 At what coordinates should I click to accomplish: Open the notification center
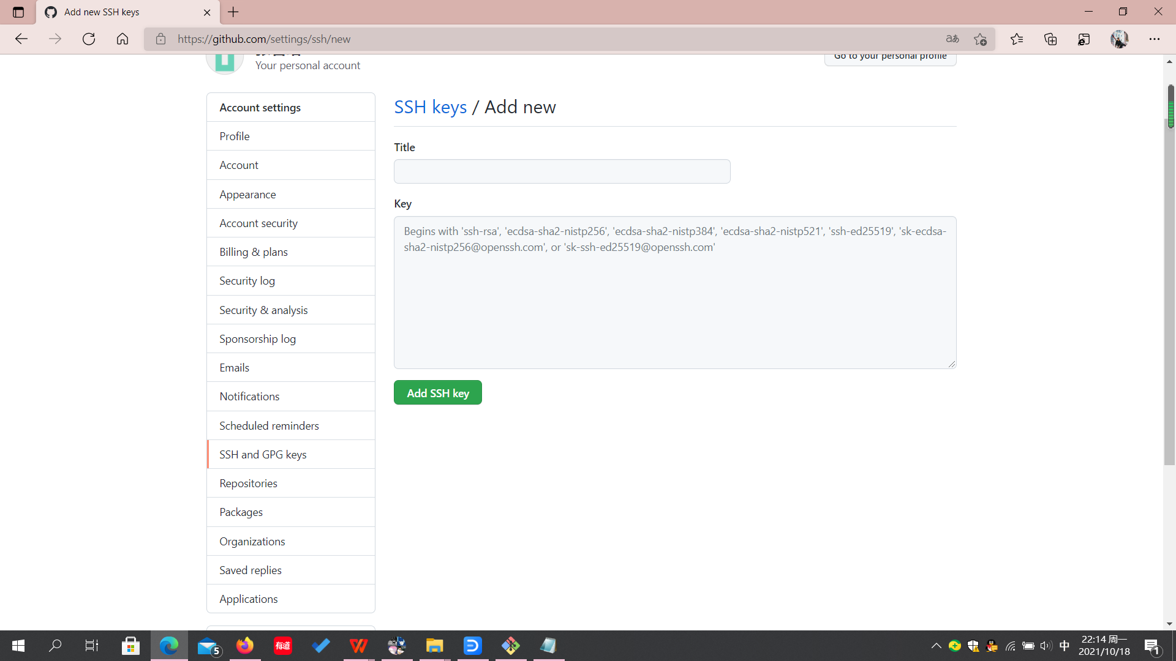[1153, 646]
